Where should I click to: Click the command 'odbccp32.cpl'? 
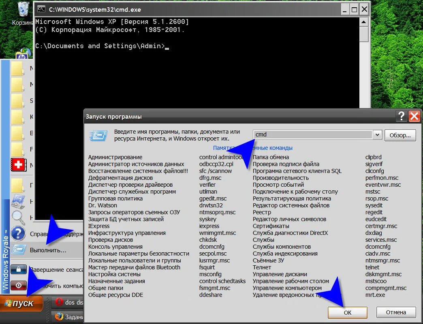pos(216,164)
